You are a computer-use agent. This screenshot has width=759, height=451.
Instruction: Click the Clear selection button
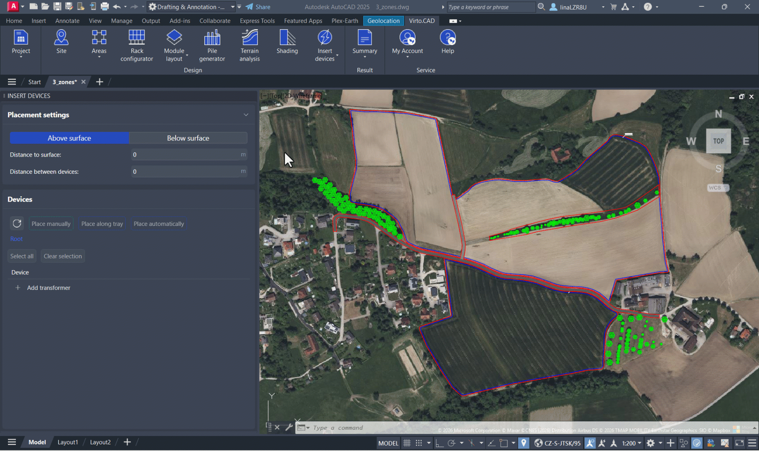pos(63,256)
